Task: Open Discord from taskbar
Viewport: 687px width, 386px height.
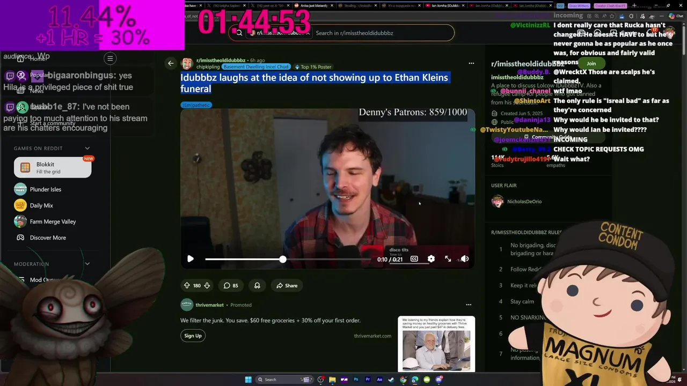Action: click(x=439, y=380)
